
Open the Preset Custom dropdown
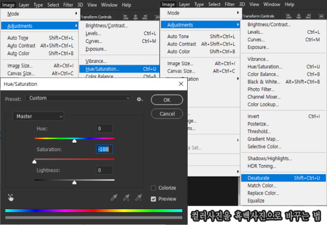coord(78,98)
